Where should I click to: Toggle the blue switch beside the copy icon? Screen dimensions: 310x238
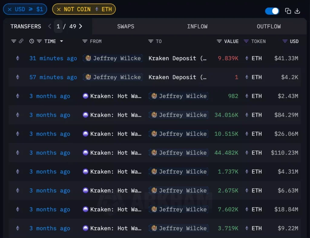coord(272,11)
